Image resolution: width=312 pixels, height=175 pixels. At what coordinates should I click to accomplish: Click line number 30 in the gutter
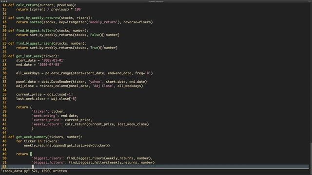coord(4,73)
